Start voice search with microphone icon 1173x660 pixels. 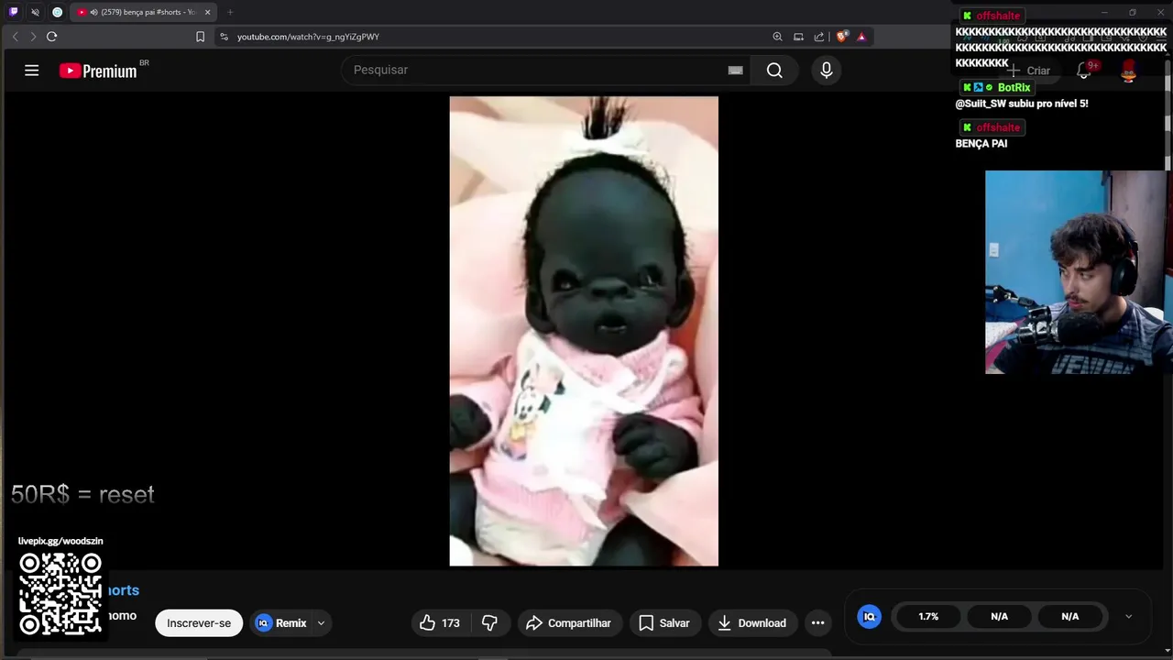click(827, 71)
